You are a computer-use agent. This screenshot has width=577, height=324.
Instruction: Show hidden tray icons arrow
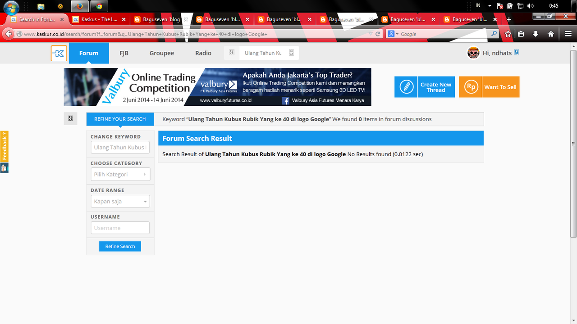(490, 6)
